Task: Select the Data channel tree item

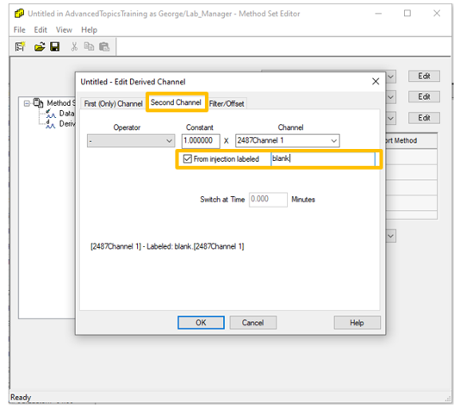Action: coord(59,113)
